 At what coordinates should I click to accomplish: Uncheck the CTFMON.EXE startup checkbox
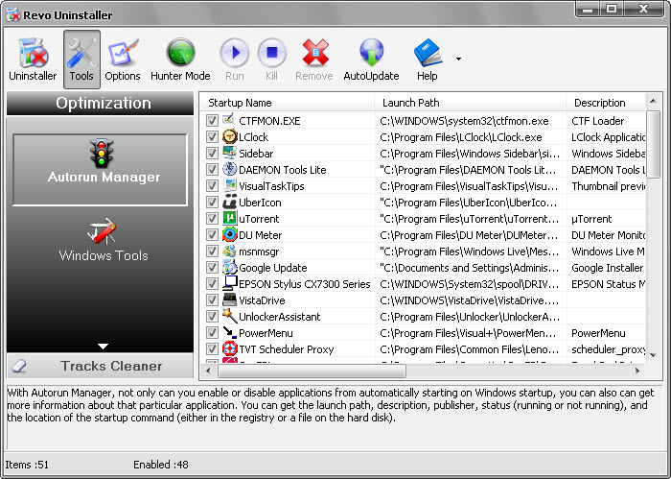tap(213, 121)
